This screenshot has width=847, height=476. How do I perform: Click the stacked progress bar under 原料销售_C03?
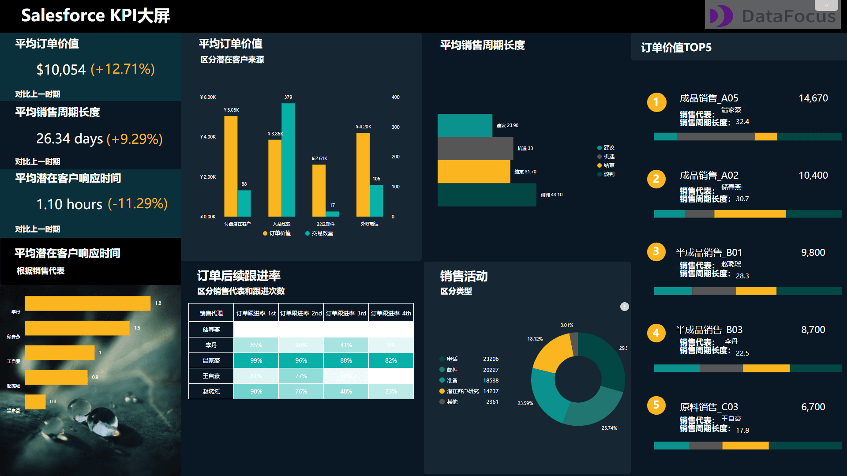point(748,446)
